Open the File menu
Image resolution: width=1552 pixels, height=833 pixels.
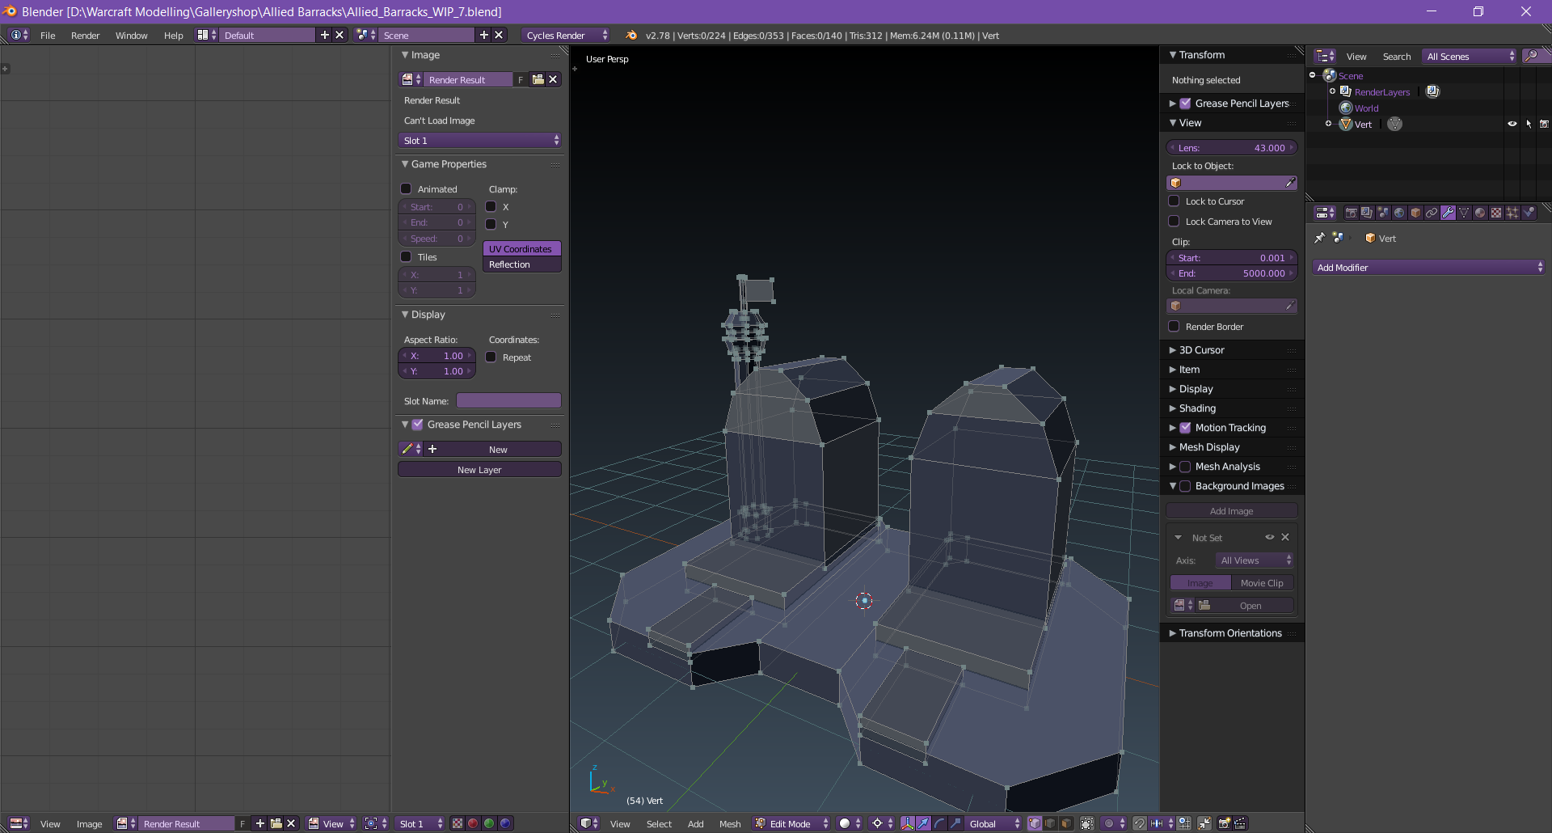point(48,35)
